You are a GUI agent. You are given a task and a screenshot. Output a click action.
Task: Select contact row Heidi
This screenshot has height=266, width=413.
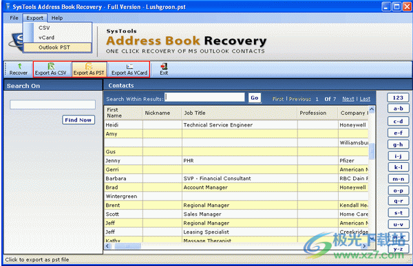[236, 125]
